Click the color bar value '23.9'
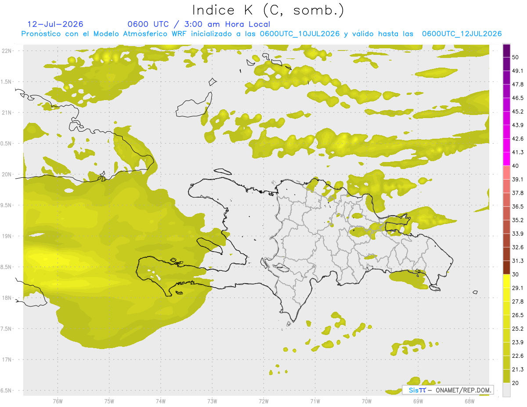527x407 pixels. click(x=518, y=342)
